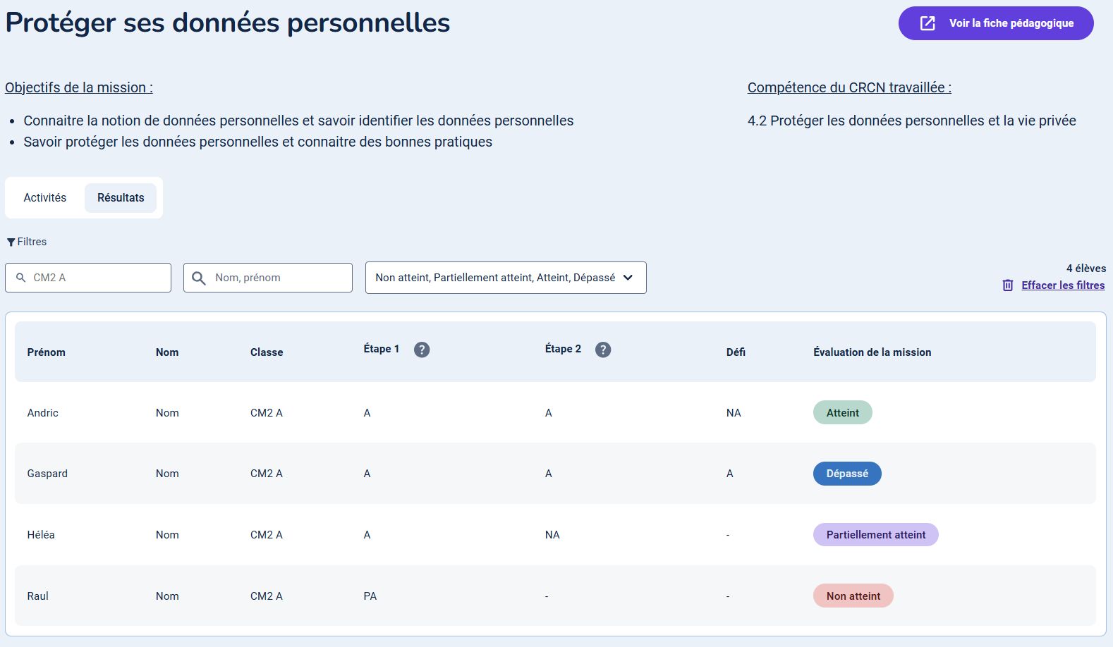Click the Défi column header
The height and width of the screenshot is (647, 1113).
[736, 352]
